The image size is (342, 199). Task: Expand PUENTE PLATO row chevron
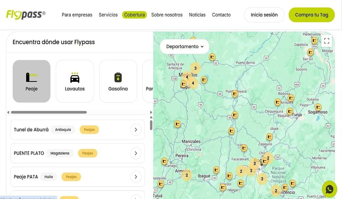point(136,153)
